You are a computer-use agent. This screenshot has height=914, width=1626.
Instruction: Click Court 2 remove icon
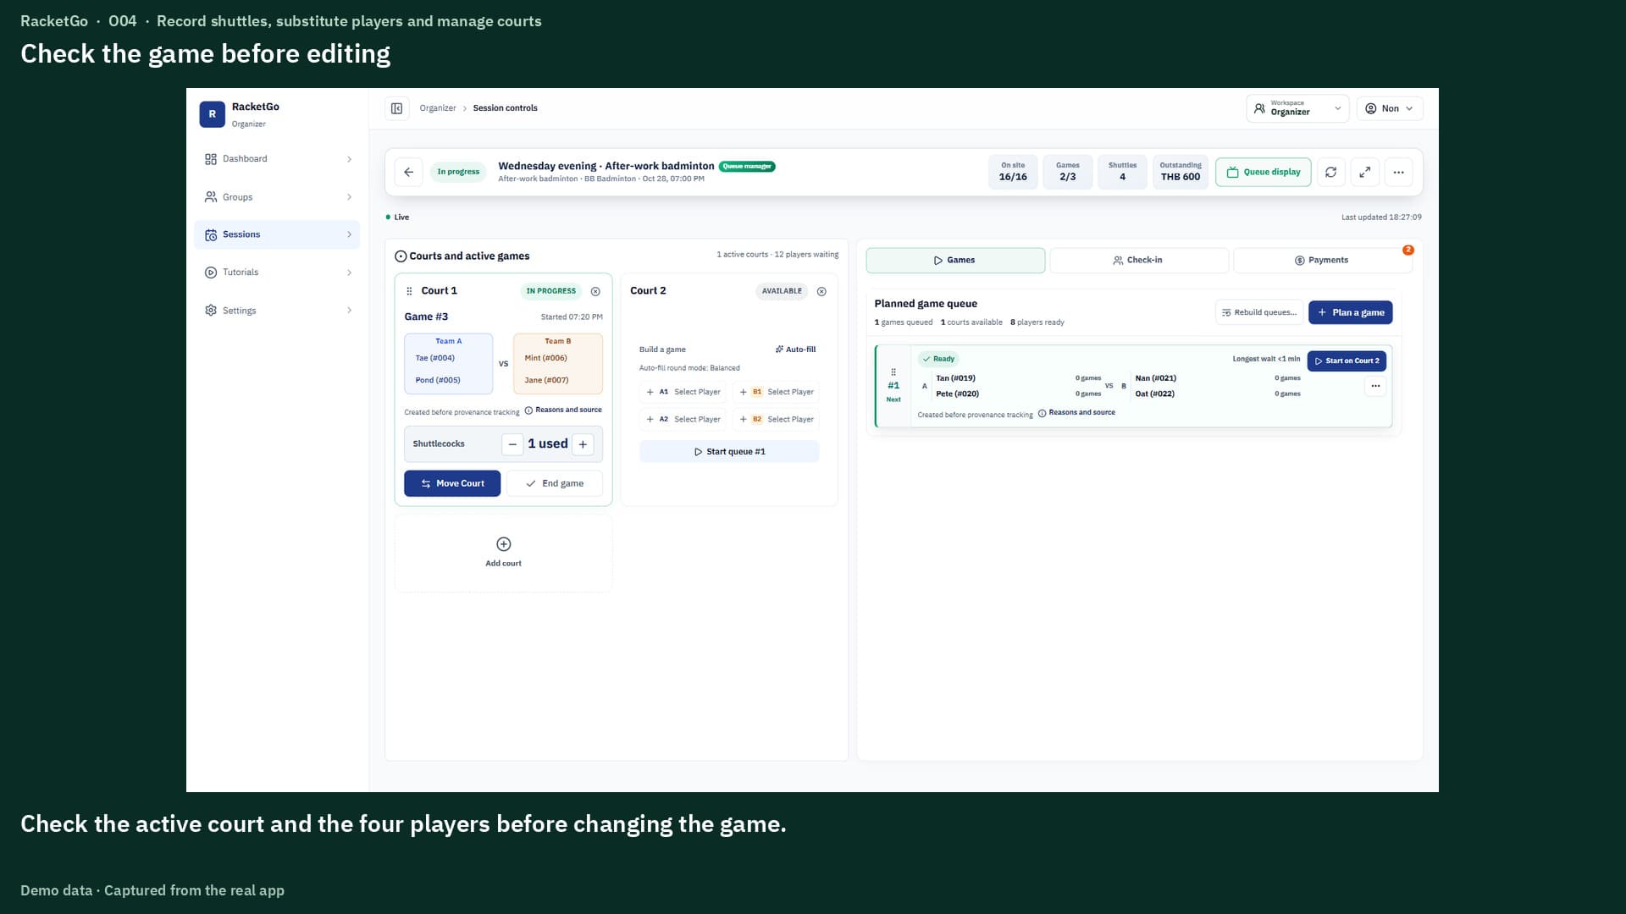(821, 291)
